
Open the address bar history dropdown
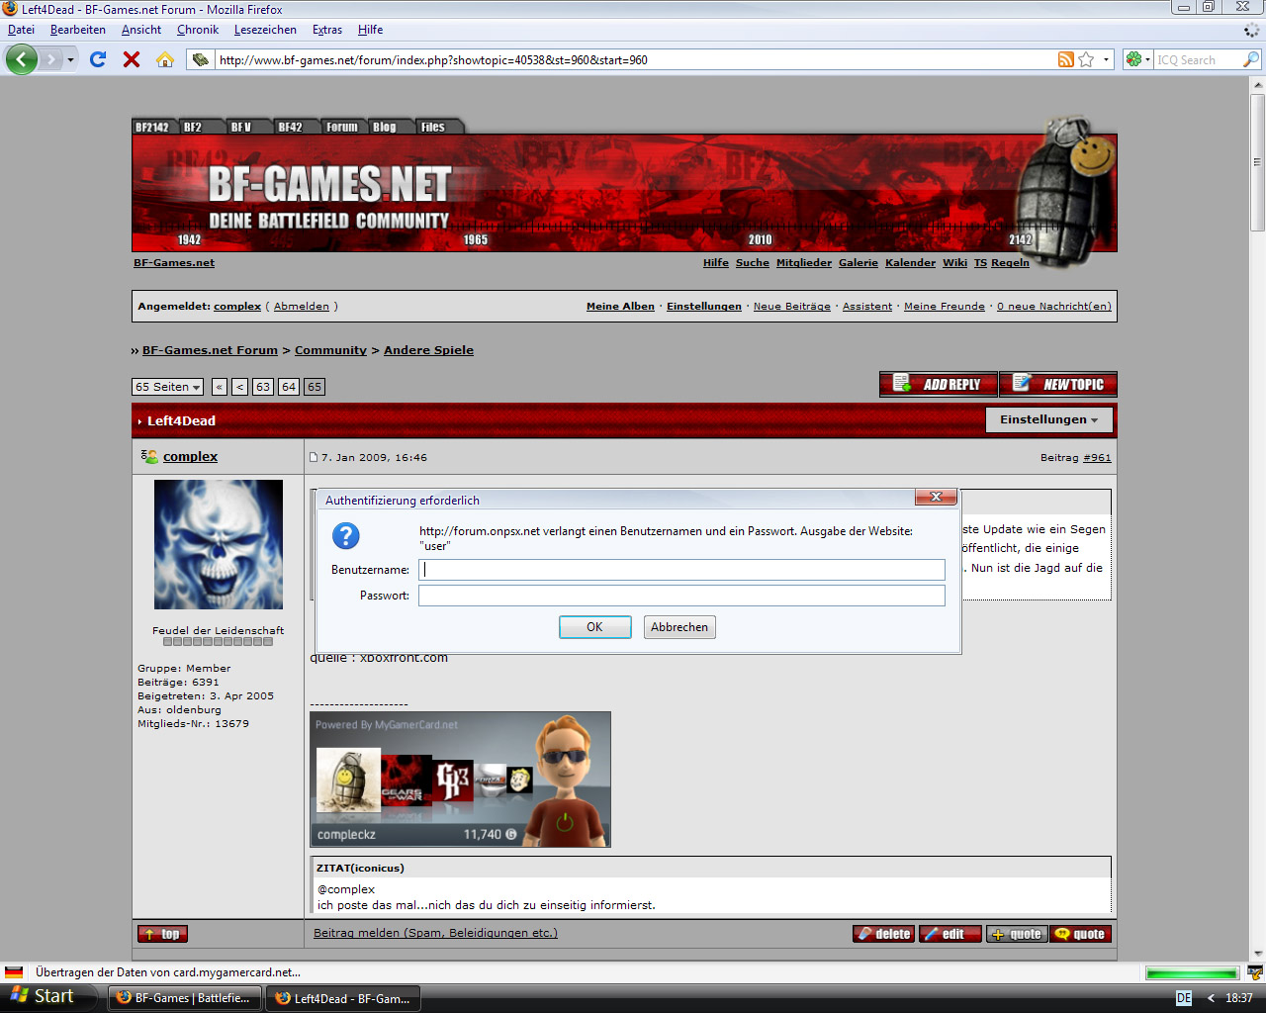click(x=1106, y=59)
